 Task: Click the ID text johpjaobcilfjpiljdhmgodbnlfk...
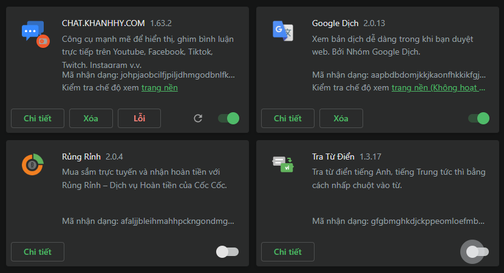click(x=177, y=75)
